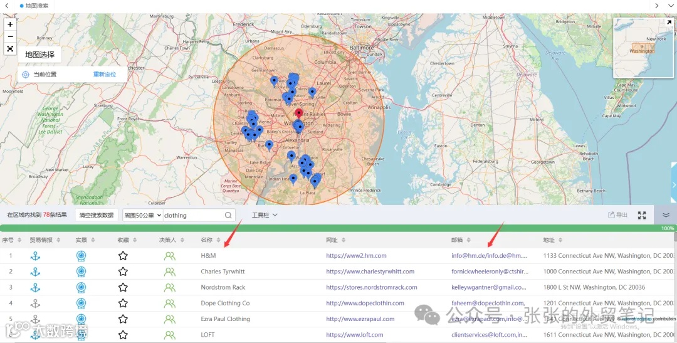This screenshot has height=343, width=677.
Task: Click the magnifier icon in the search box
Action: click(228, 215)
